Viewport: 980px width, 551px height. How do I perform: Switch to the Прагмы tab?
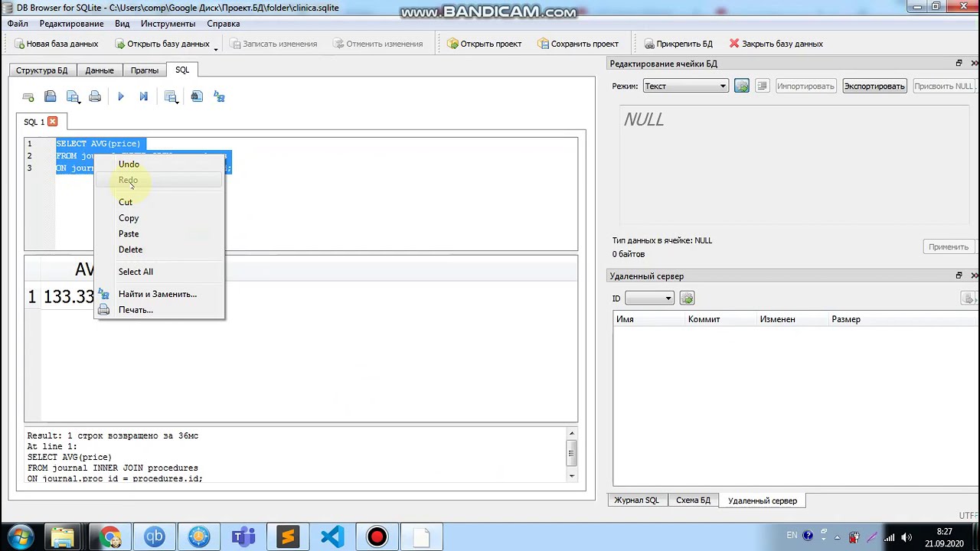(145, 70)
